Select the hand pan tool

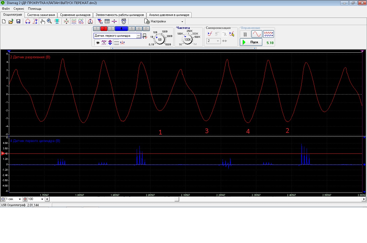[x=43, y=21]
